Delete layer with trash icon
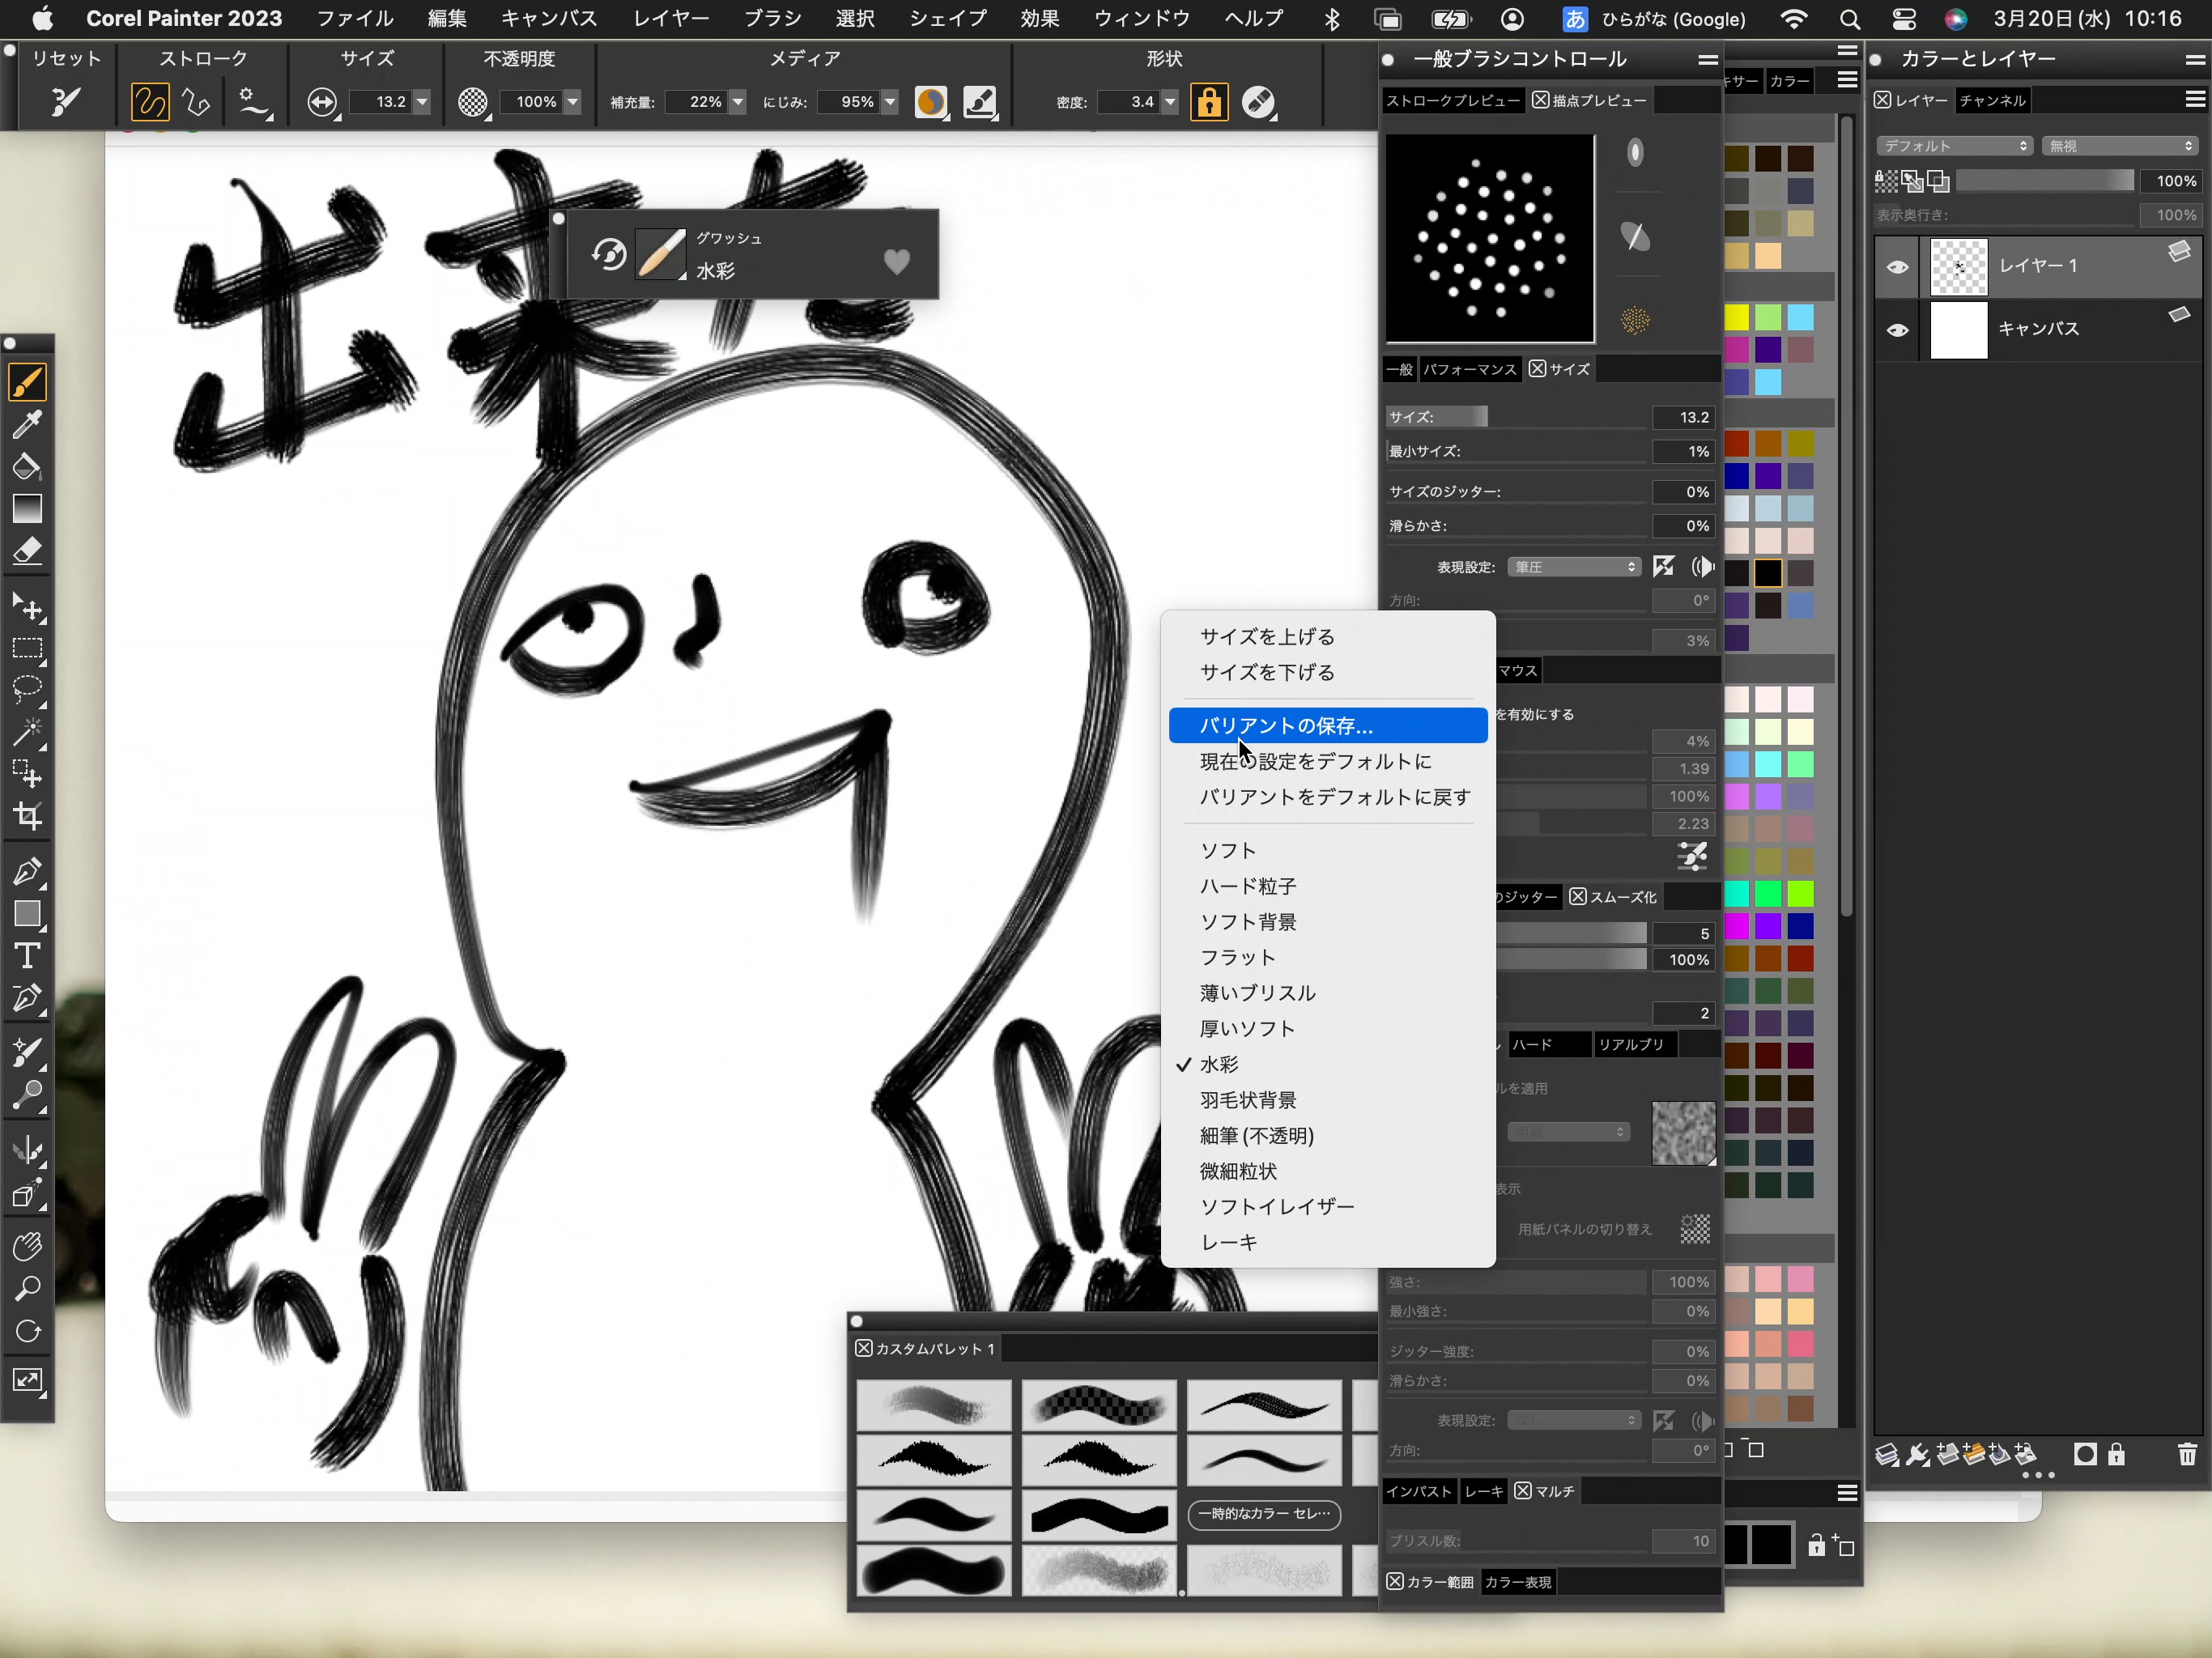The height and width of the screenshot is (1658, 2212). 2187,1454
